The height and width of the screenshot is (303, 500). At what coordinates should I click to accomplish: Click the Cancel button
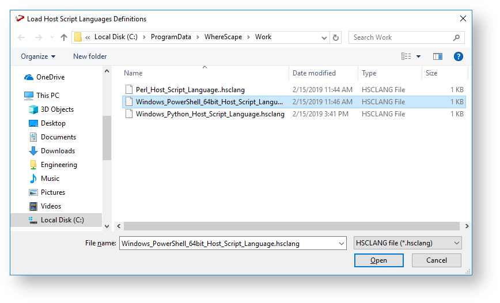click(x=437, y=260)
